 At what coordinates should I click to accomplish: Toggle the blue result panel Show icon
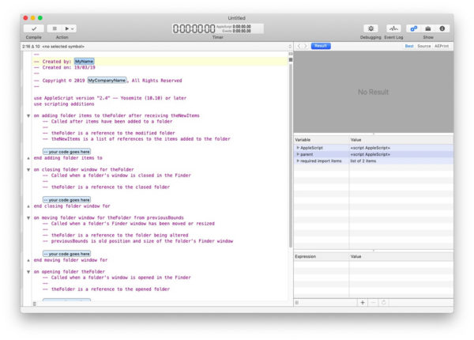pyautogui.click(x=414, y=28)
